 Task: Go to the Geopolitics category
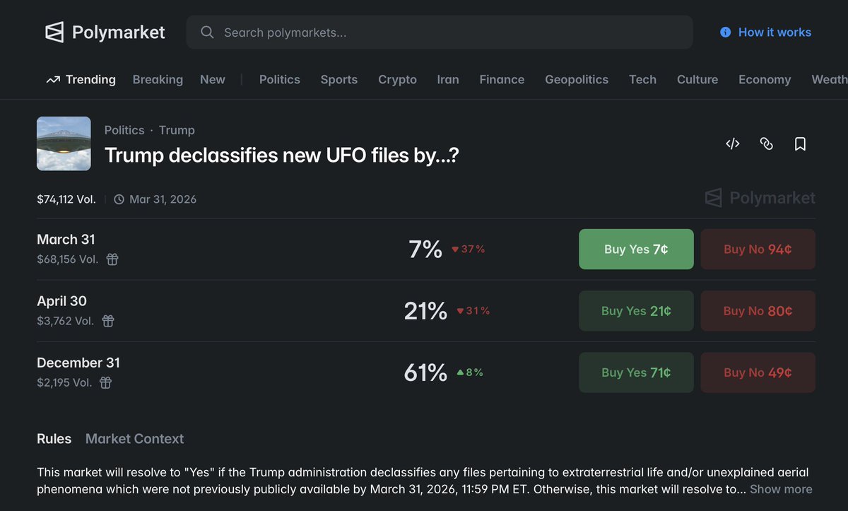[576, 80]
